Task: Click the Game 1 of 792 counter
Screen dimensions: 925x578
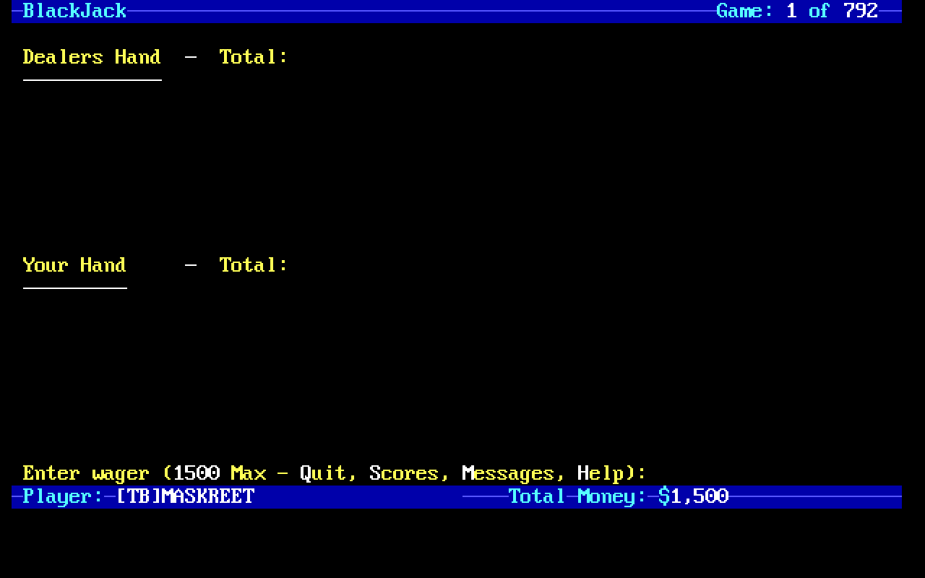Action: (x=796, y=11)
